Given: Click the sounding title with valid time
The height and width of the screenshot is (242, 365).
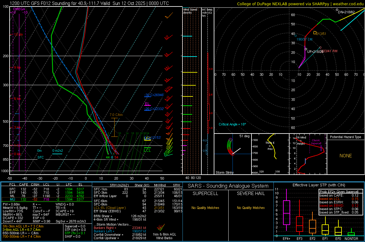Looking at the screenshot, I should pyautogui.click(x=89, y=3).
